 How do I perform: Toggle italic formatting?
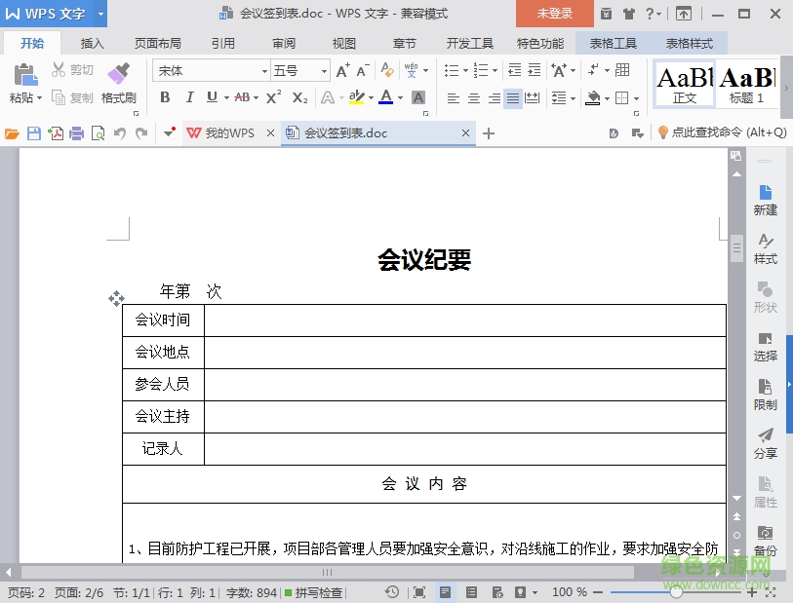pos(189,98)
